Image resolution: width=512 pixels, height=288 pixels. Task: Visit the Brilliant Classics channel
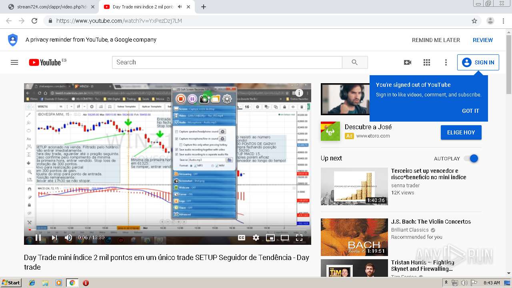(410, 230)
